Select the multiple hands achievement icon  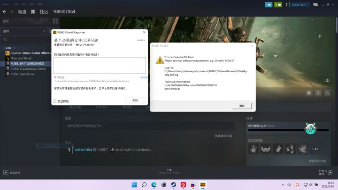290,149
